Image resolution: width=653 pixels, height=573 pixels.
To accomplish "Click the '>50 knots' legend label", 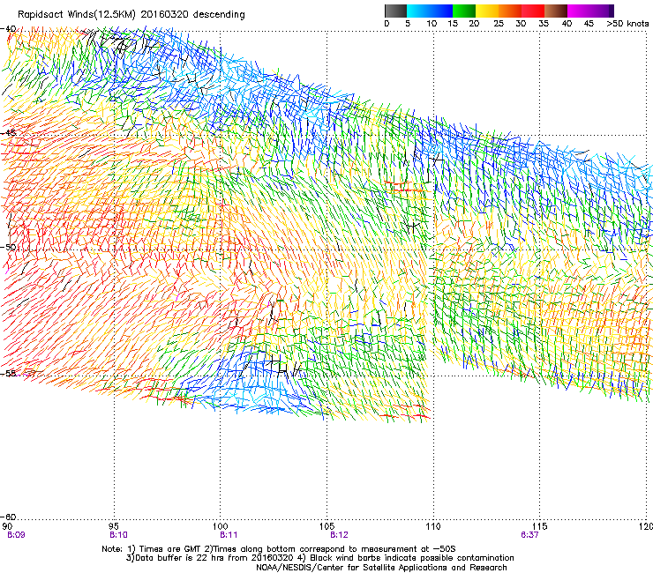I will click(x=627, y=24).
